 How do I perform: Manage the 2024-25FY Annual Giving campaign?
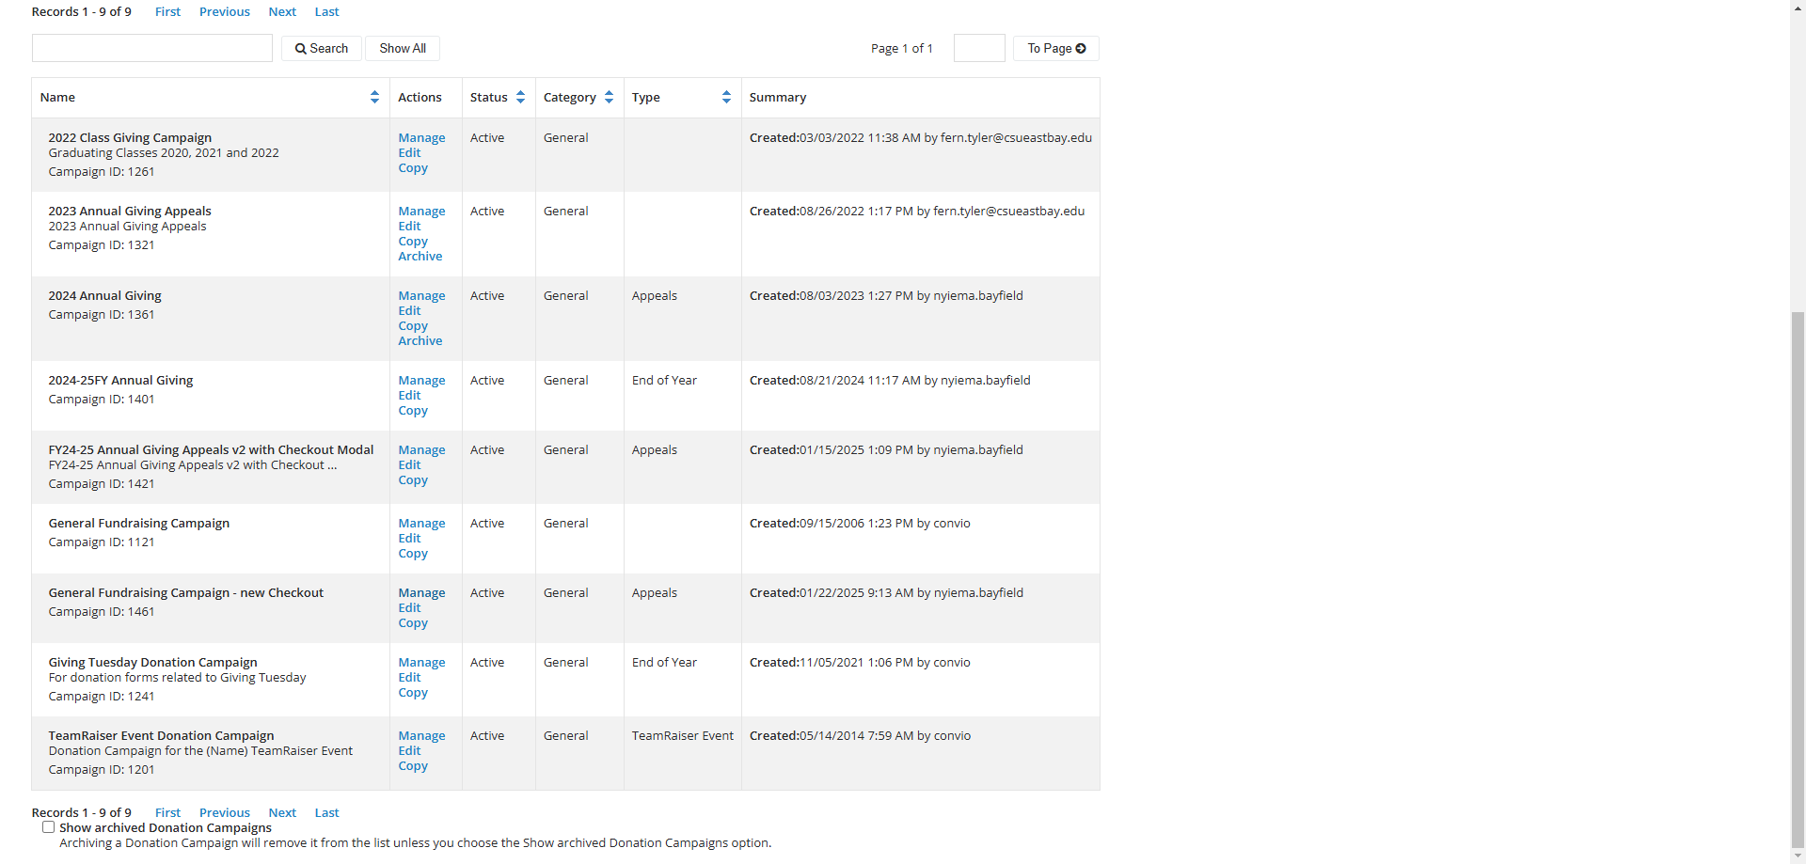pos(421,380)
